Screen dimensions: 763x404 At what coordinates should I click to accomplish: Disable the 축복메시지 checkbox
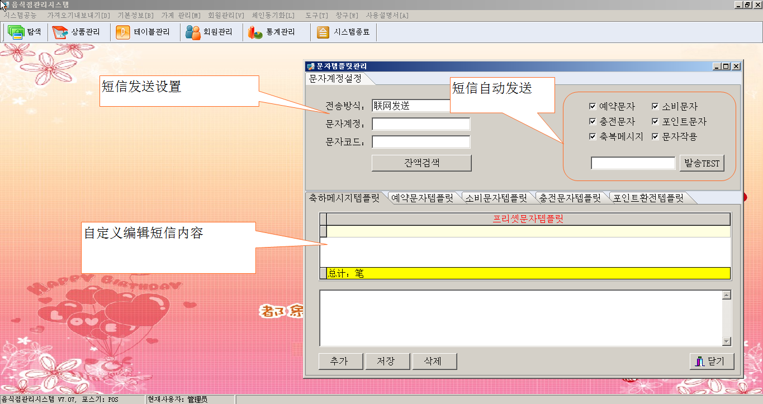[x=593, y=136]
